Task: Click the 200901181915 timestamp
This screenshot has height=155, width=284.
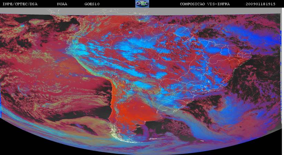Action: [x=260, y=4]
